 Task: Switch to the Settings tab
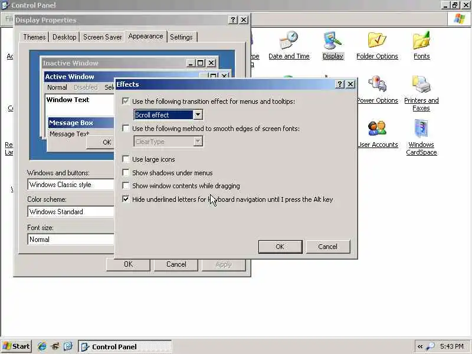pos(181,37)
